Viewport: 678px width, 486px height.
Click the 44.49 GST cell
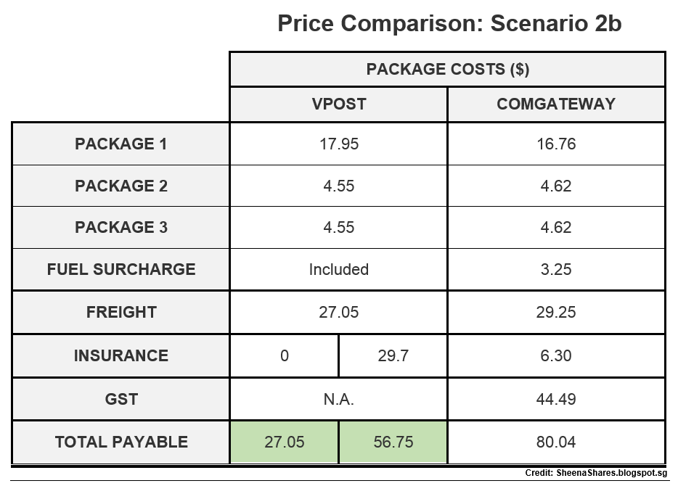[x=556, y=399]
